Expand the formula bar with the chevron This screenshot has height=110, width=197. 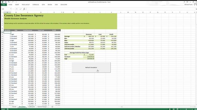(196, 9)
